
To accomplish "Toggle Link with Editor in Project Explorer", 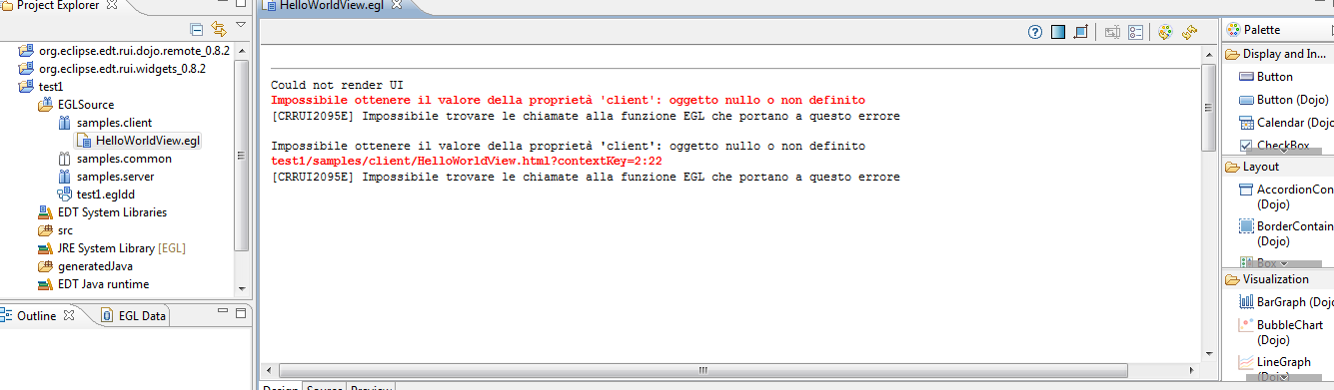I will (x=218, y=29).
